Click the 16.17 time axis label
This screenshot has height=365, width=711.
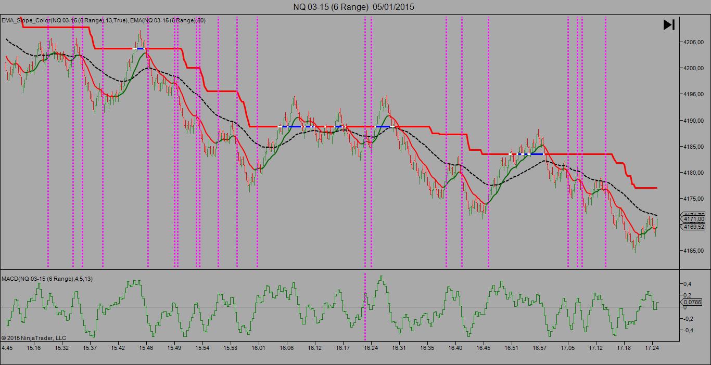coord(342,348)
